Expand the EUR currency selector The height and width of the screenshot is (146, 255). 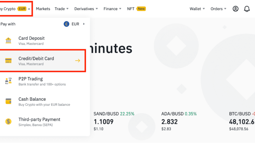tap(74, 24)
